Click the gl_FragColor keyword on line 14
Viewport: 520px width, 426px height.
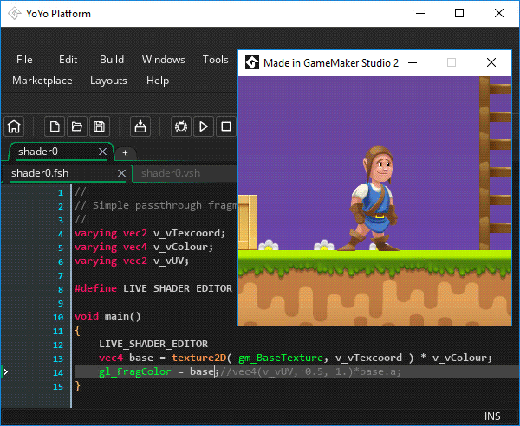click(135, 371)
